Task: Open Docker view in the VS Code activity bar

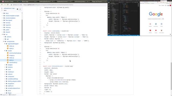Action: [109, 17]
